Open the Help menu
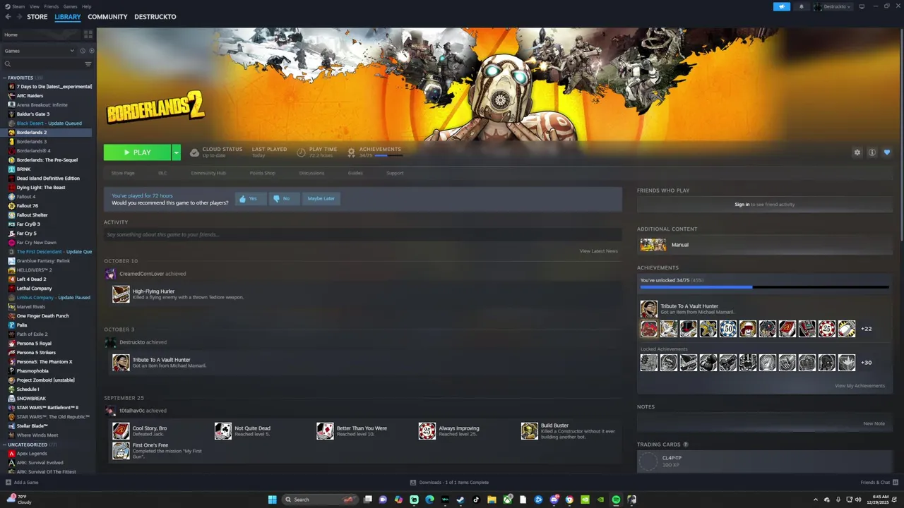The image size is (904, 508). [86, 6]
